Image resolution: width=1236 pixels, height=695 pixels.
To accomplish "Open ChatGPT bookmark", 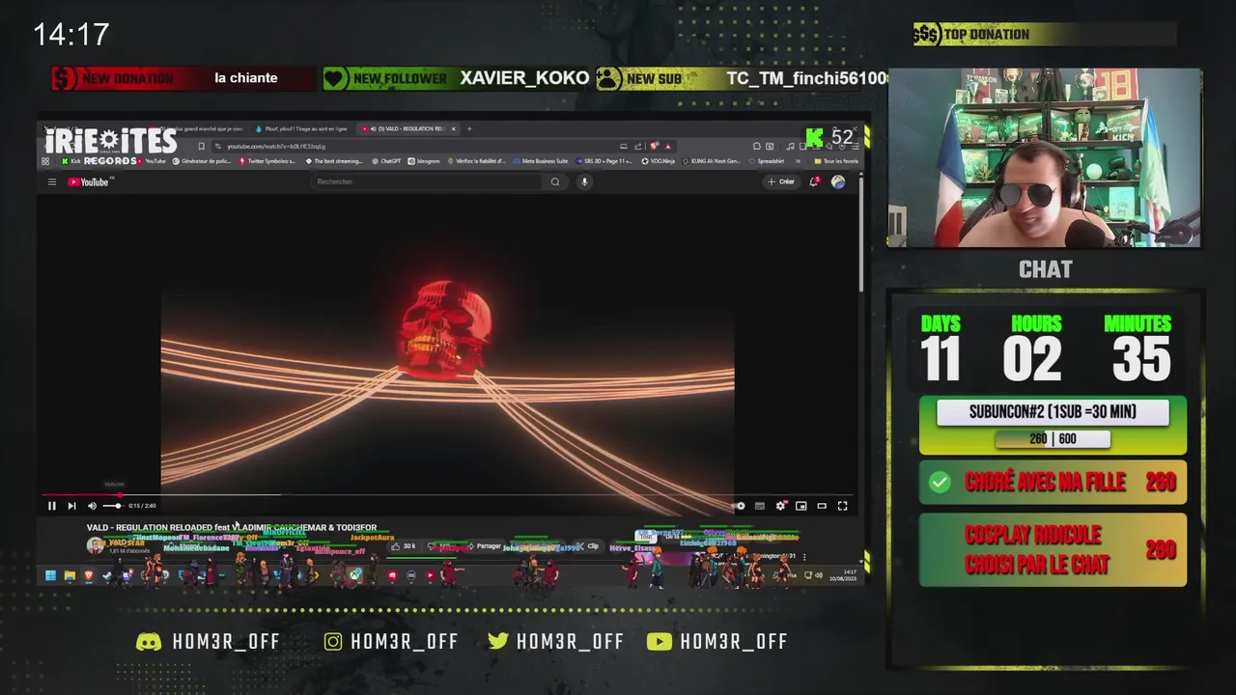I will coord(385,161).
